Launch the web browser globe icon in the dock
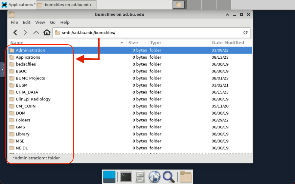Viewport: 295px width, 184px height. tap(154, 177)
